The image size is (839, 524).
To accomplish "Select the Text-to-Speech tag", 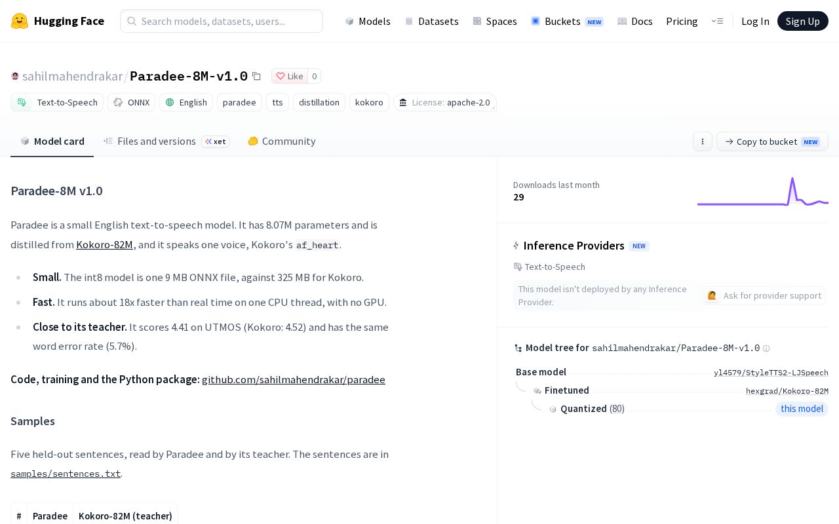I will (x=57, y=102).
